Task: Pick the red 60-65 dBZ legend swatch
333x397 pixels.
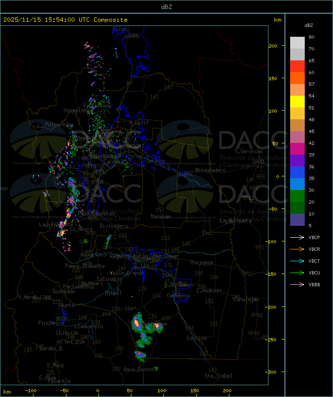Action: coord(297,66)
